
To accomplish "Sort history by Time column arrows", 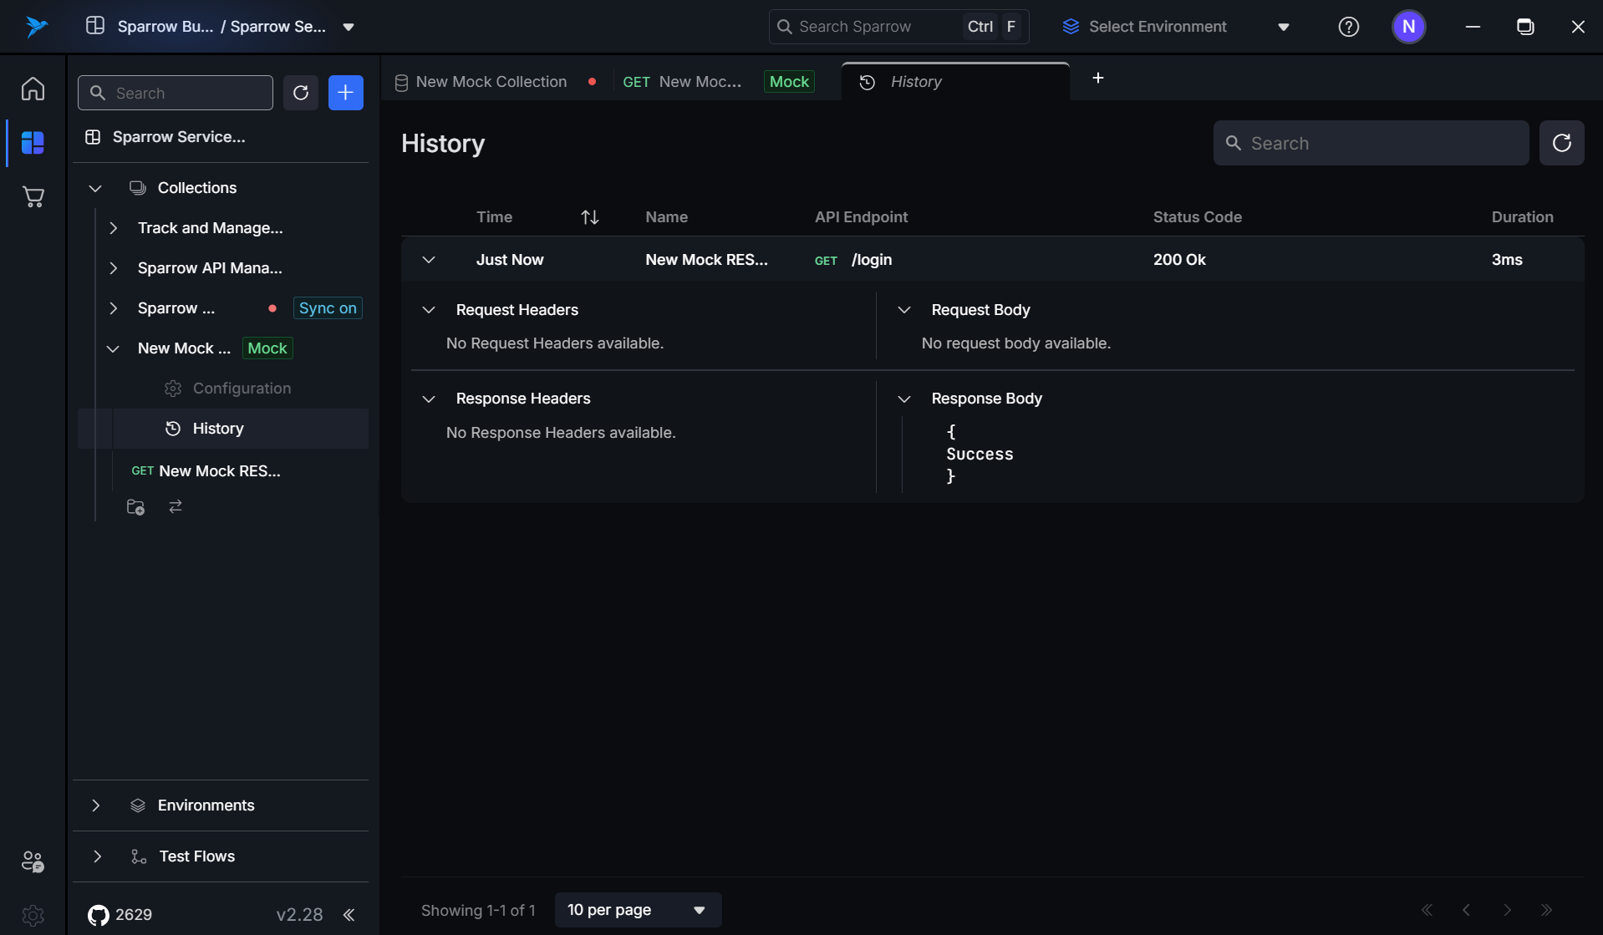I will [590, 217].
